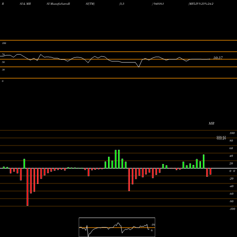Click the sharp RSI dip touching the 30 line
237x237 pixels.
(x=139, y=67)
